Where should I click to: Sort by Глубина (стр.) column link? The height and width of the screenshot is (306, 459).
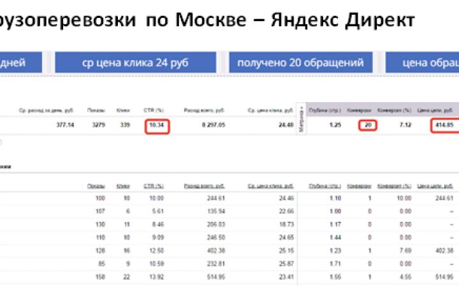(325, 186)
